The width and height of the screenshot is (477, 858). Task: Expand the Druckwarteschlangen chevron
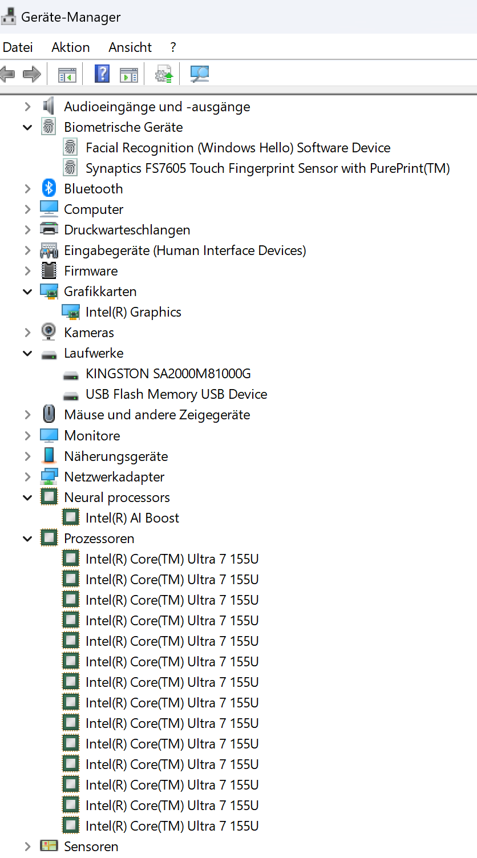(27, 229)
